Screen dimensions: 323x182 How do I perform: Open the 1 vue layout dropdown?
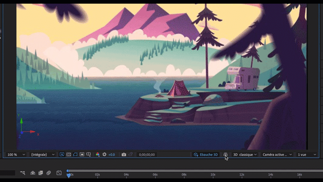point(307,154)
